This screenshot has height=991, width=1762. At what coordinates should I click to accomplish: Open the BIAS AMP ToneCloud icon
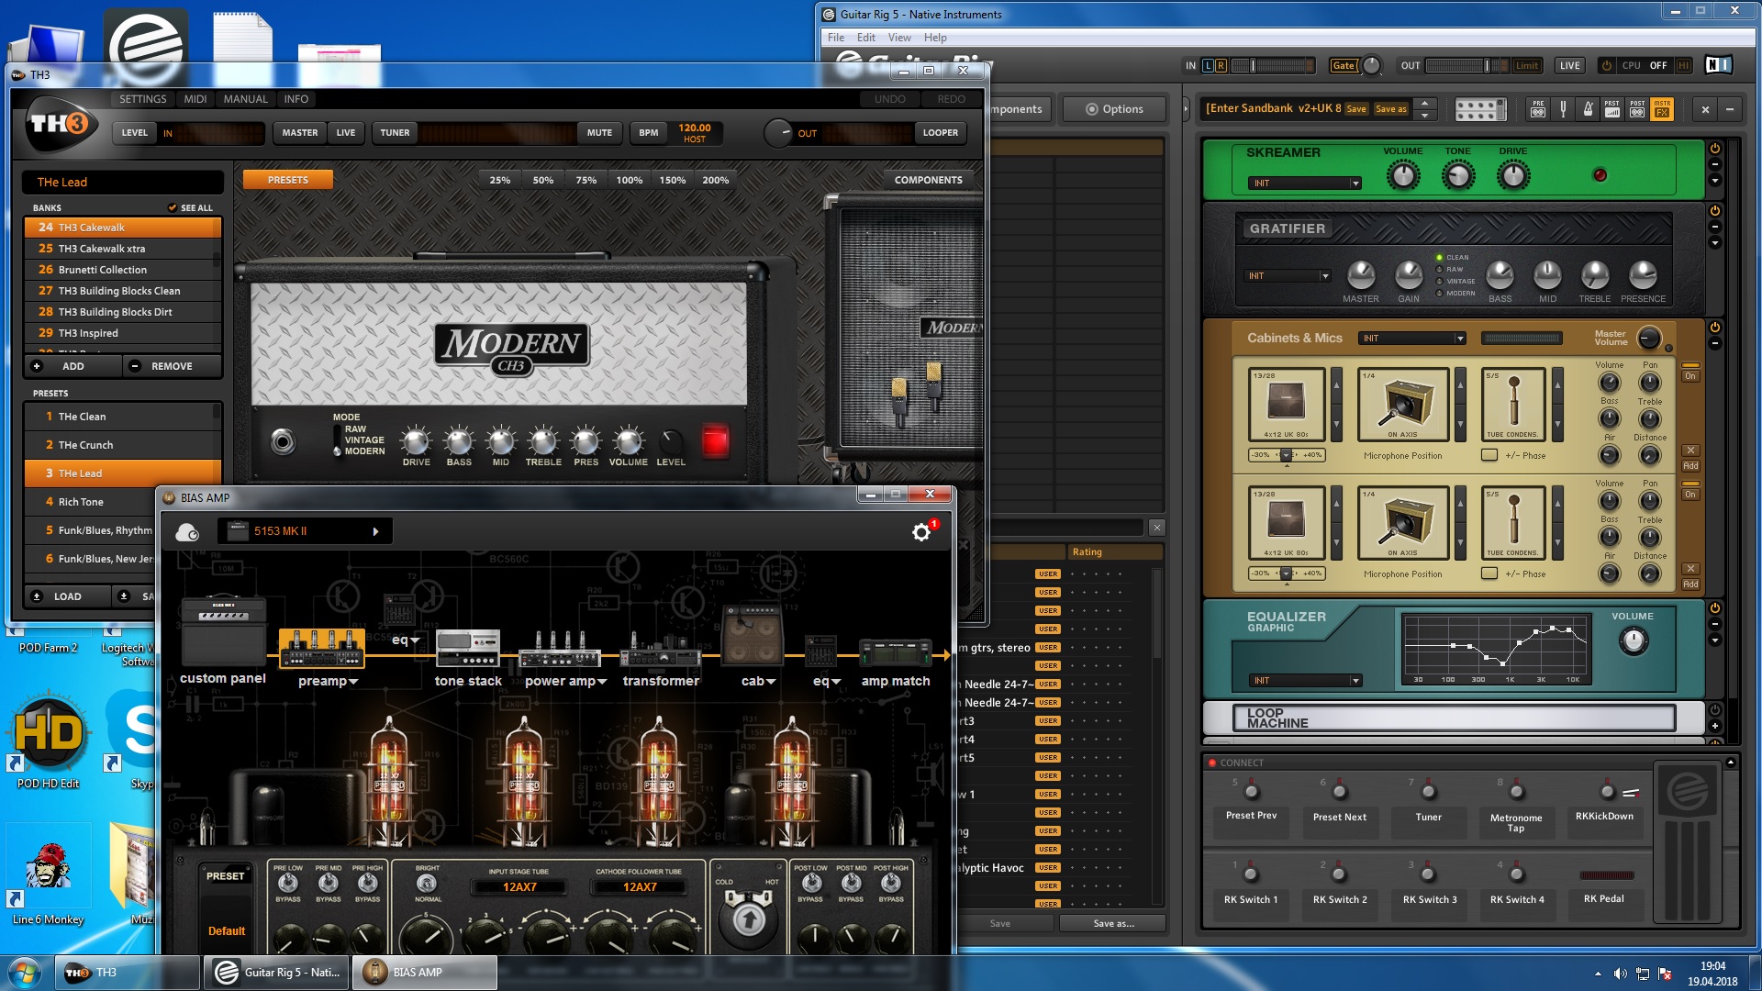click(187, 532)
